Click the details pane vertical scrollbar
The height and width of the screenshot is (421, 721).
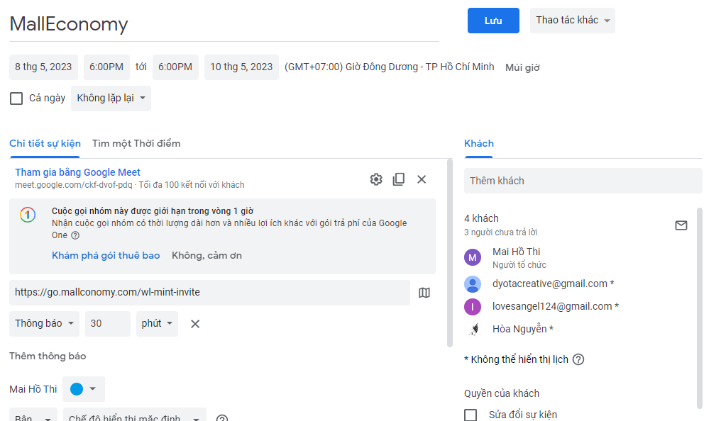[450, 252]
